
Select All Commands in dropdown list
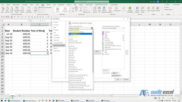(x=80, y=34)
